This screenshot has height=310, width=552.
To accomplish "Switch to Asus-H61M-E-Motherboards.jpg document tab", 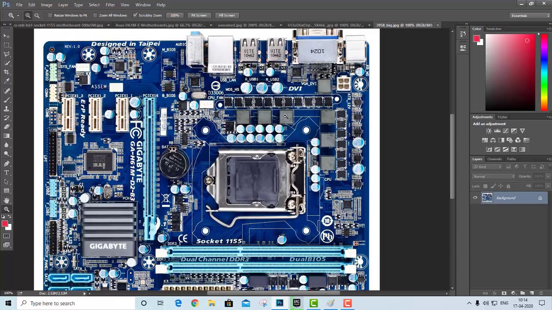I will (160, 25).
